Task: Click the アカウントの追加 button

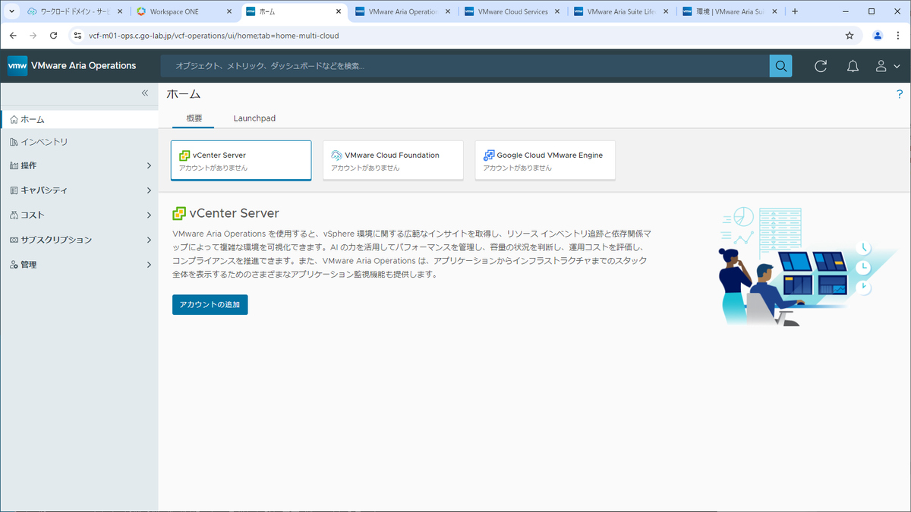Action: tap(210, 304)
